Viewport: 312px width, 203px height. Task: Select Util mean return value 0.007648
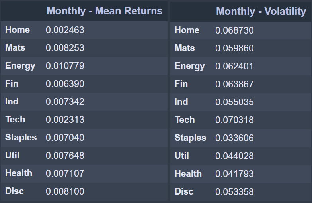click(x=65, y=156)
